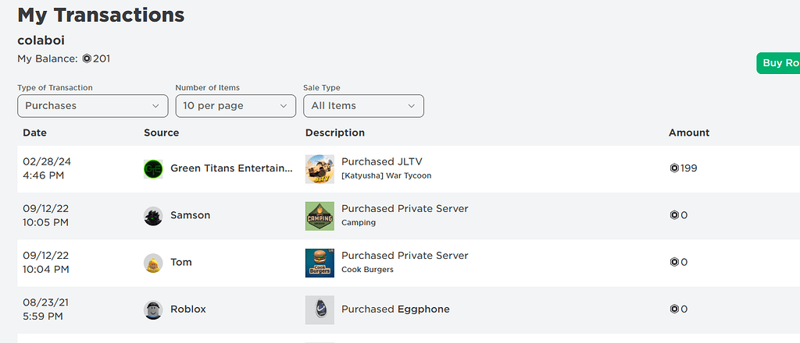
Task: Click the Purchased Private Server text for Camping
Action: [x=405, y=209]
